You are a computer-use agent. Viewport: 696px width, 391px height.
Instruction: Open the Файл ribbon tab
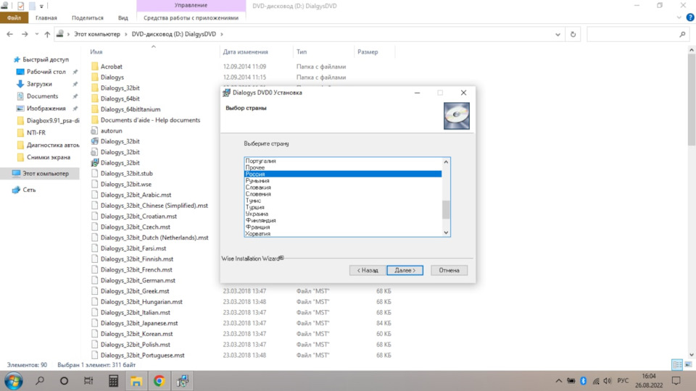click(14, 17)
